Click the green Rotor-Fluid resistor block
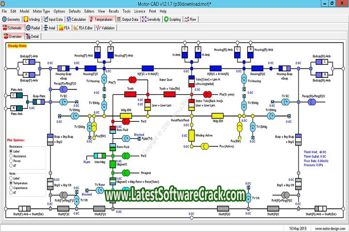Screen dimensions: 349x232 point(112,146)
